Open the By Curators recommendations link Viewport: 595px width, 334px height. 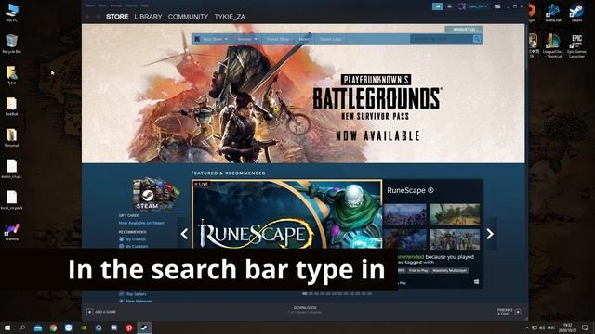coord(137,246)
